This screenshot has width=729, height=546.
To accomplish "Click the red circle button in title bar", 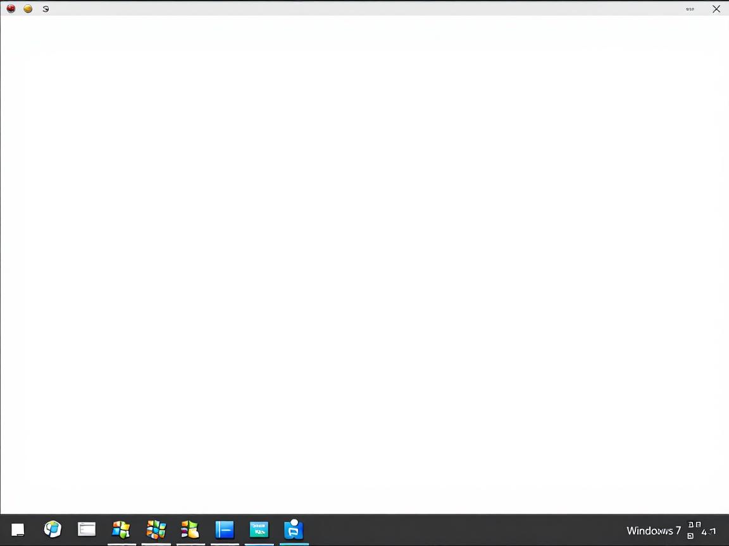I will click(x=11, y=8).
